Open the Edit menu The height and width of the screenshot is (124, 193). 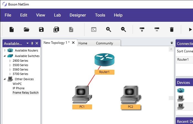coord(24,15)
